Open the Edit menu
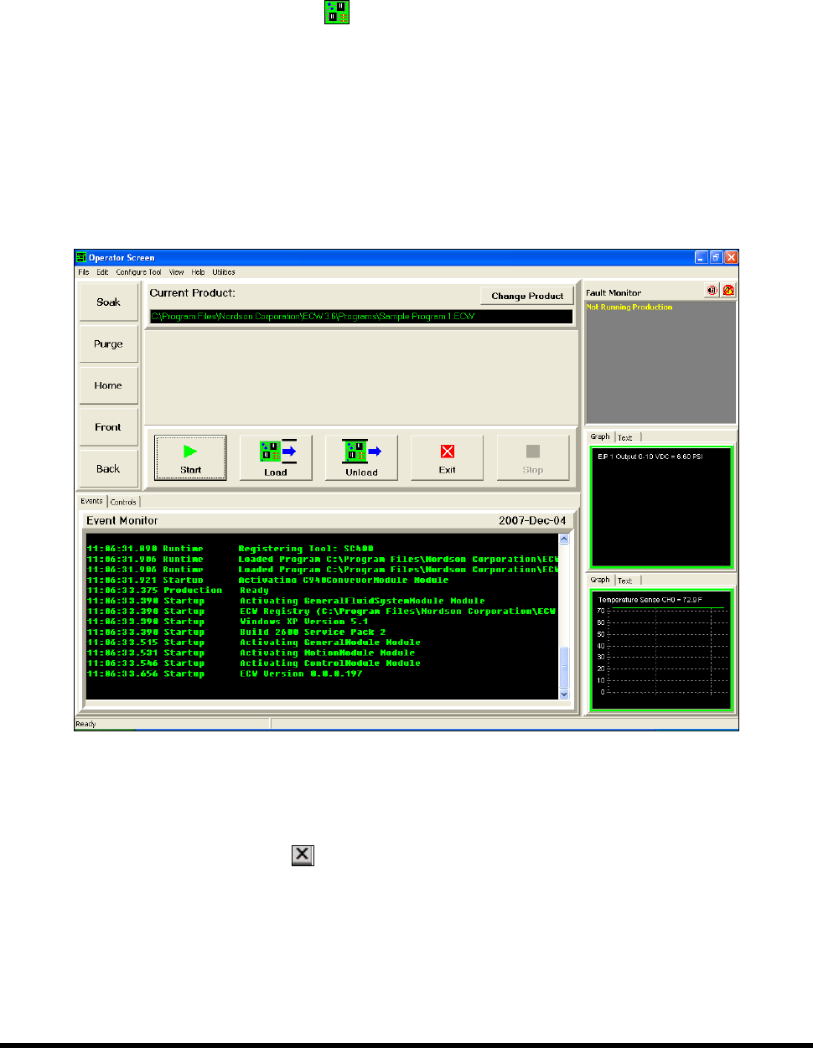 [102, 272]
